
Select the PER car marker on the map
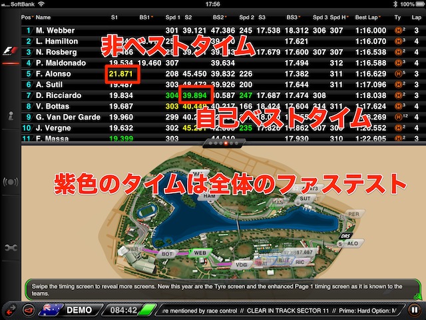pos(353,214)
